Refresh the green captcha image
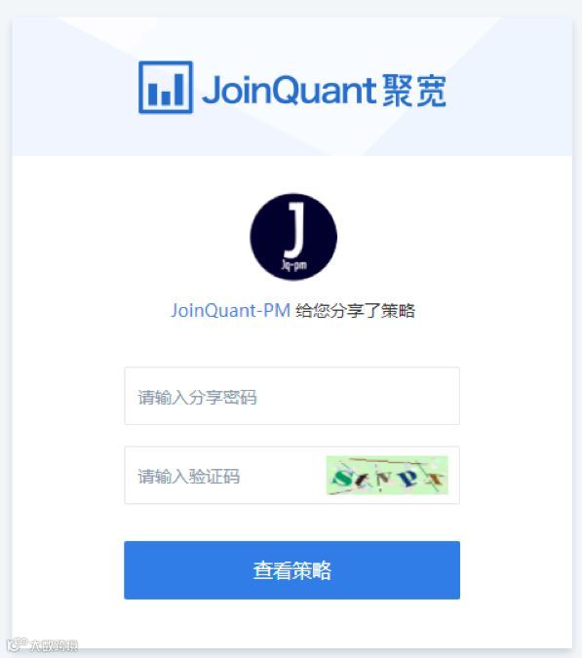Viewport: 582px width, 658px height. [x=387, y=476]
